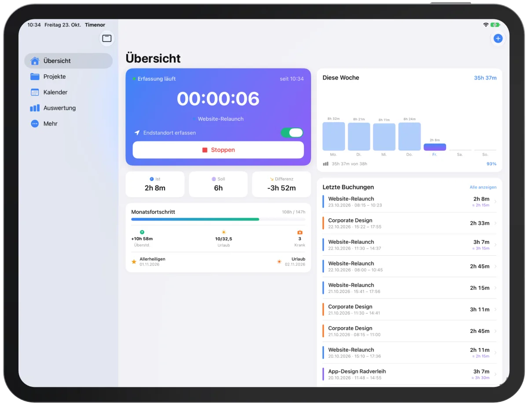
Task: Tap the blue plus add button
Action: tap(498, 39)
